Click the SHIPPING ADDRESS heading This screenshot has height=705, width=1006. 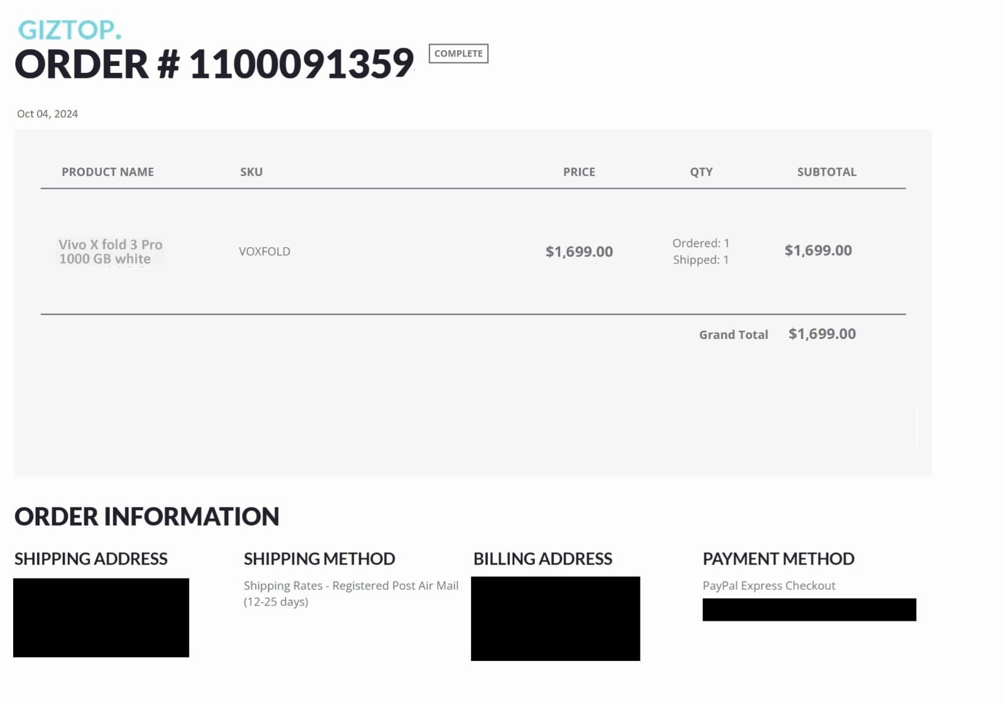coord(91,558)
